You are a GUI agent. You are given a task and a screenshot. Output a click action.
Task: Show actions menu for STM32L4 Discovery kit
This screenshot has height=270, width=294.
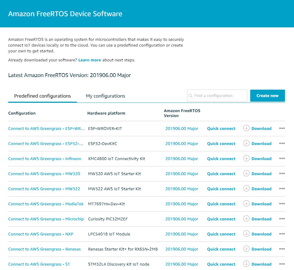[282, 264]
